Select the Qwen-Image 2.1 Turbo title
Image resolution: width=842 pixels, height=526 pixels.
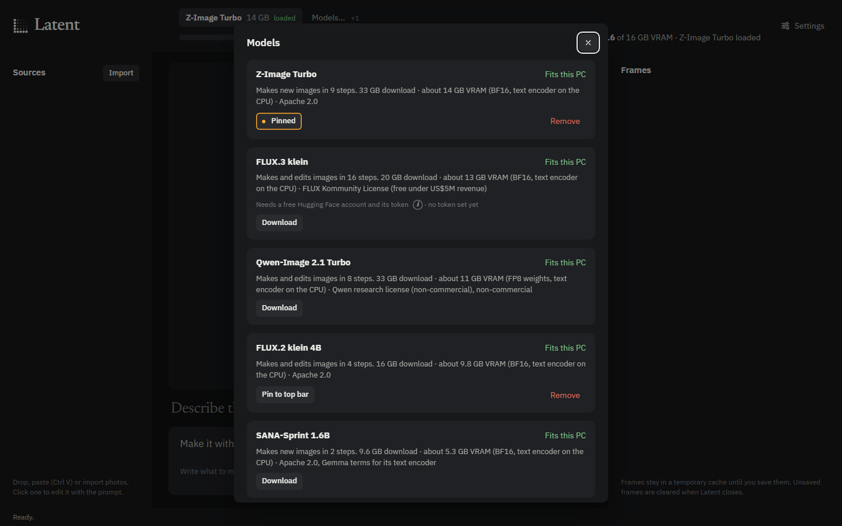(x=303, y=262)
